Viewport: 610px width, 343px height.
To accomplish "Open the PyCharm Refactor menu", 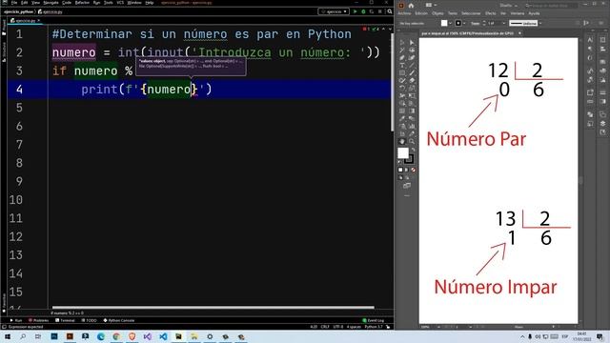I will pyautogui.click(x=82, y=3).
